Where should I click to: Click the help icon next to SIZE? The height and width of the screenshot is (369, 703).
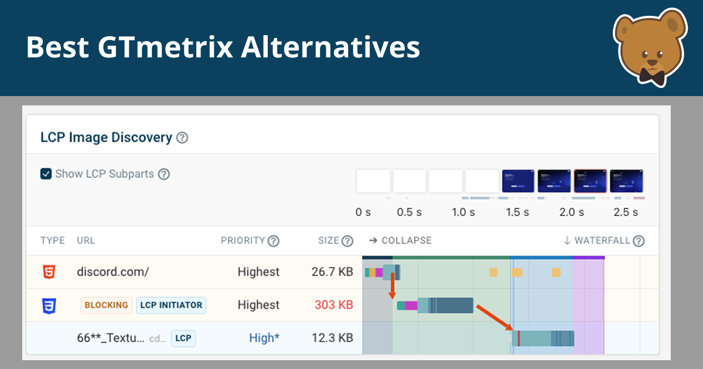[x=348, y=240]
